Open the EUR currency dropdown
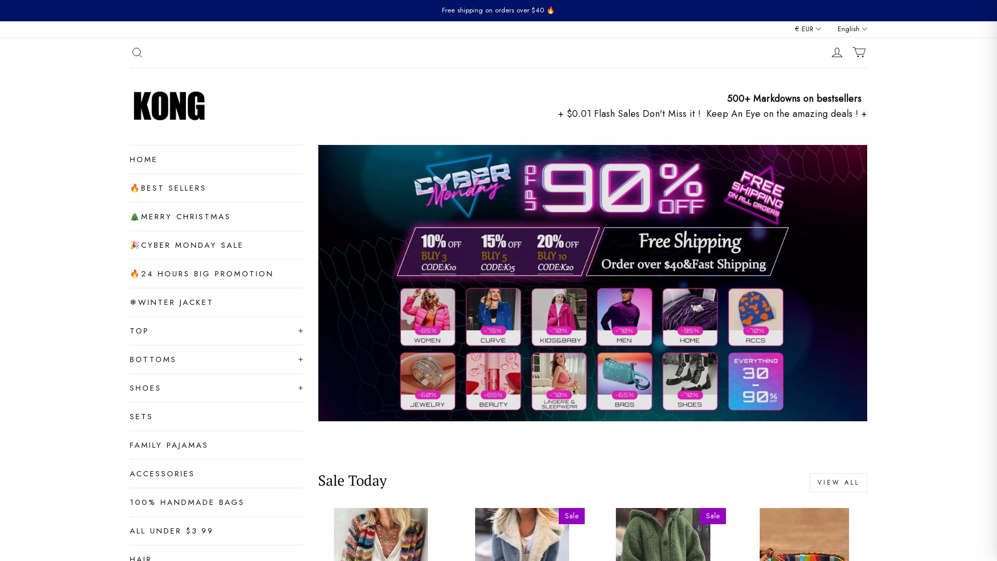This screenshot has height=561, width=997. pos(807,29)
